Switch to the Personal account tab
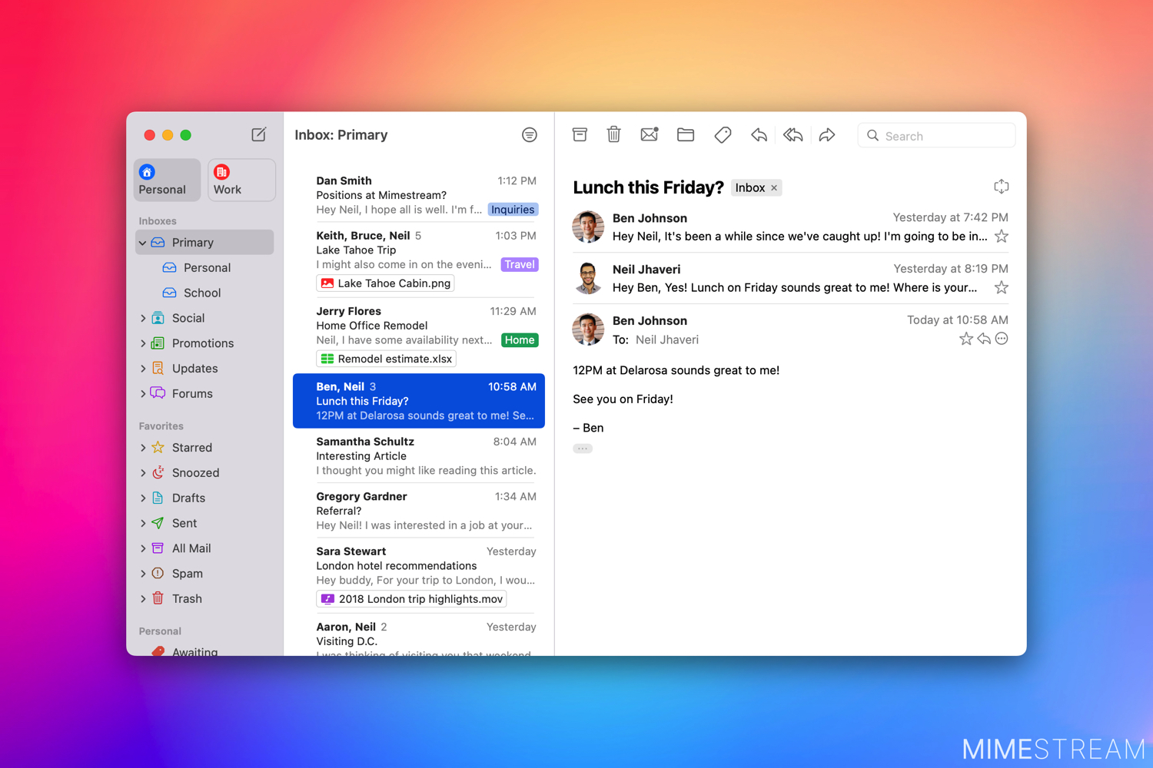Viewport: 1153px width, 768px height. click(x=167, y=180)
